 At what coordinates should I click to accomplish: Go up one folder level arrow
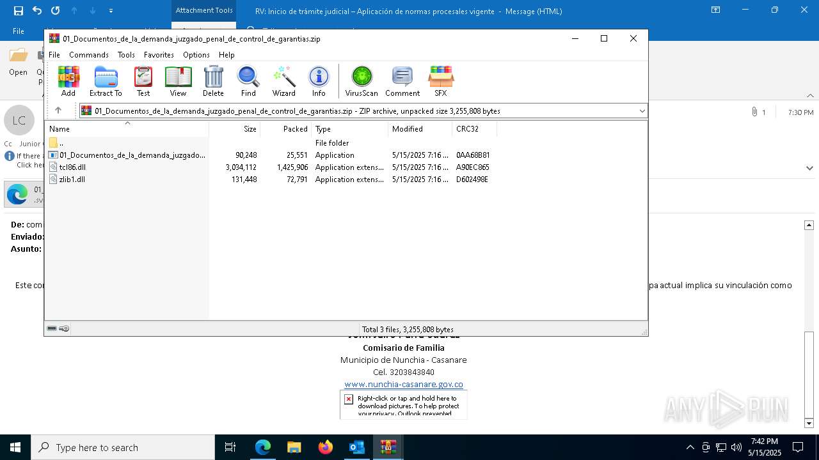(58, 111)
